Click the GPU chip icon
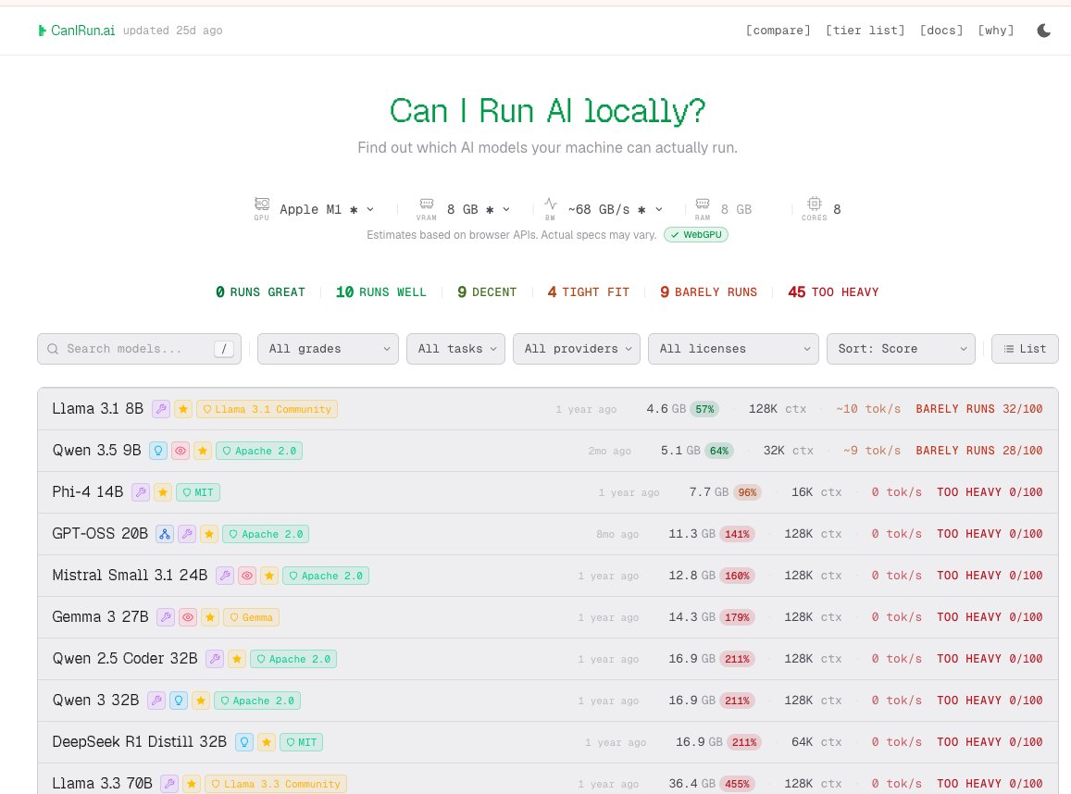This screenshot has width=1071, height=794. 262,204
